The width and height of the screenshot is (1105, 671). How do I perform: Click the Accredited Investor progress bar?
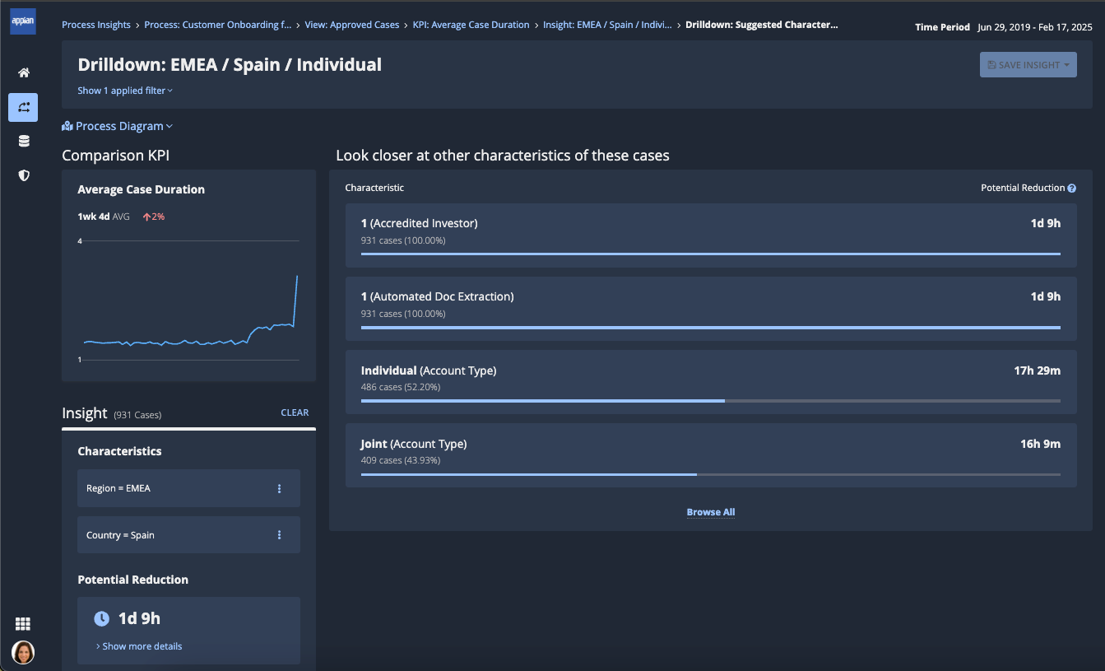point(711,254)
